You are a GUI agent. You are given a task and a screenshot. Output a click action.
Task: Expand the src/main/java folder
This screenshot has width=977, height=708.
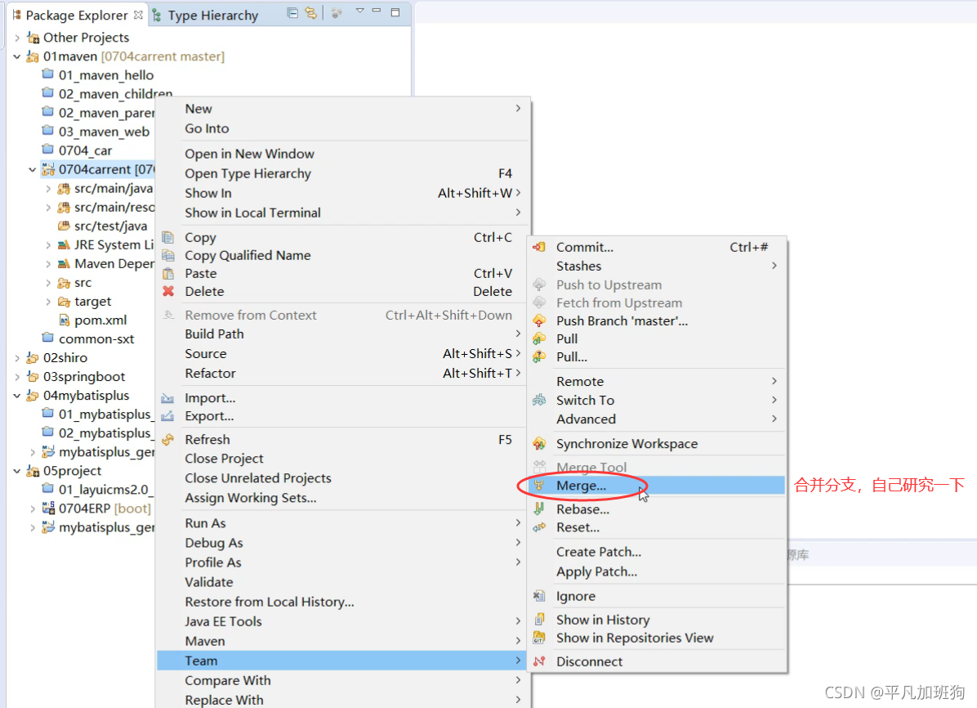(48, 188)
